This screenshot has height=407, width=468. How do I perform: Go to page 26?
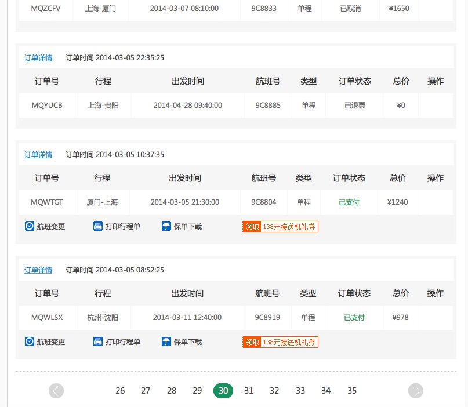click(120, 391)
